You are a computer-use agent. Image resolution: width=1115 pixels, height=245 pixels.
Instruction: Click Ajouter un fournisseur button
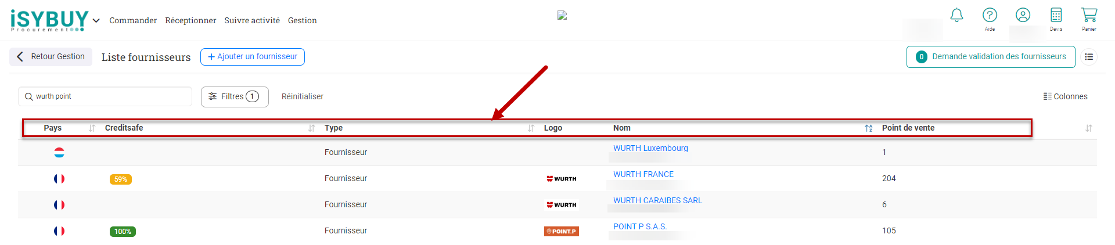tap(253, 57)
